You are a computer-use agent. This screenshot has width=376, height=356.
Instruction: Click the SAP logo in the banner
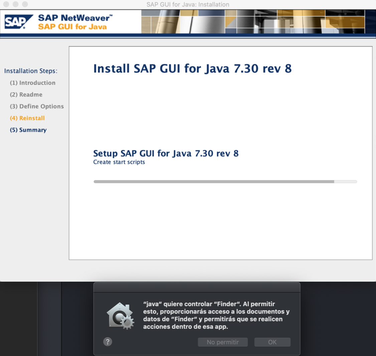click(x=18, y=22)
